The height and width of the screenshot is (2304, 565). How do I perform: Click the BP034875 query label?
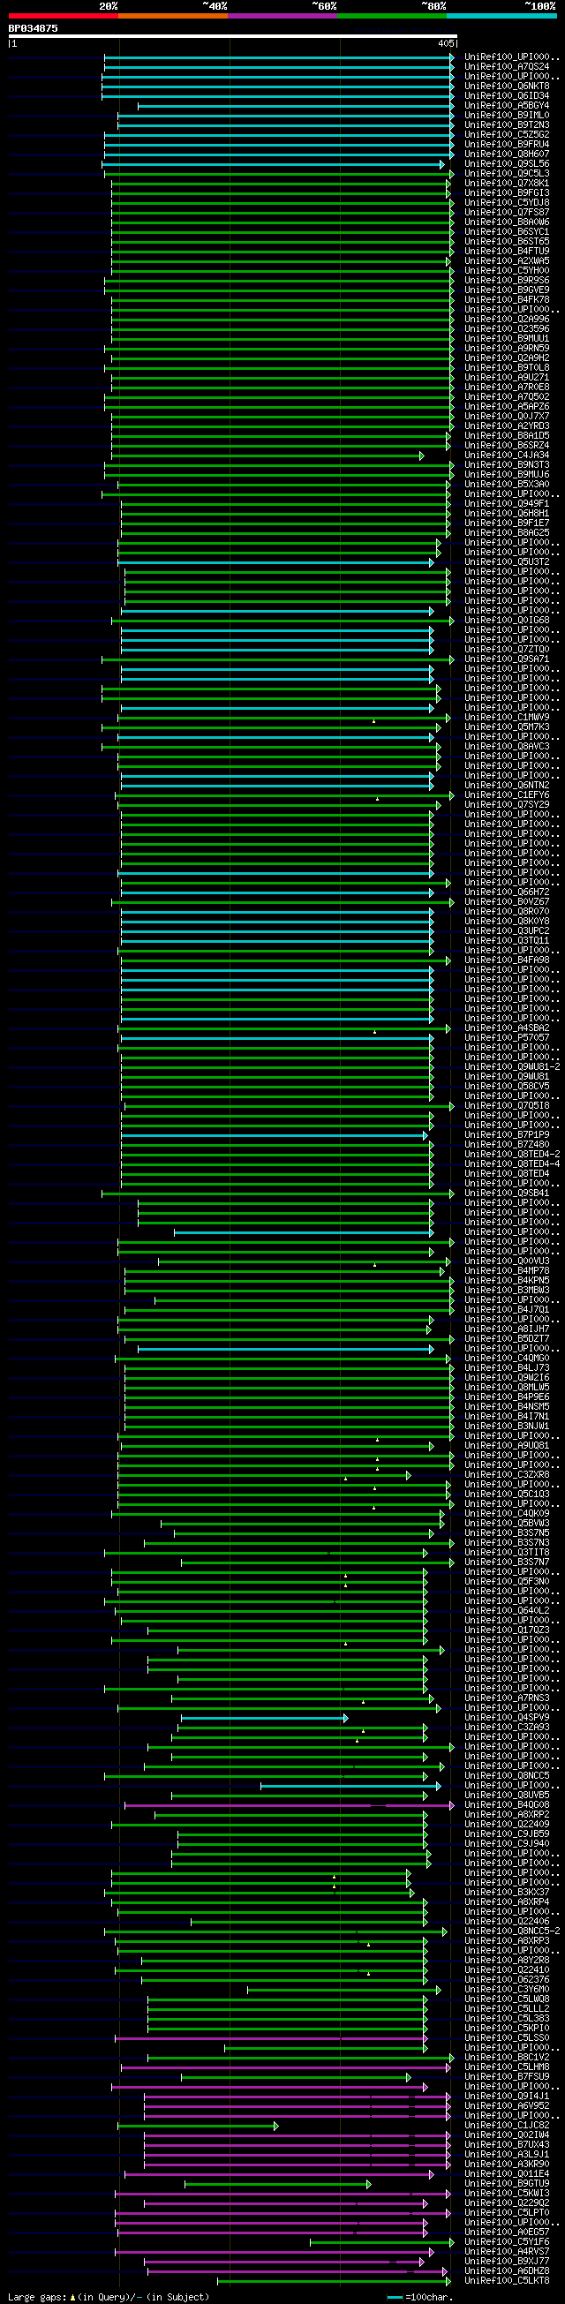[x=33, y=28]
